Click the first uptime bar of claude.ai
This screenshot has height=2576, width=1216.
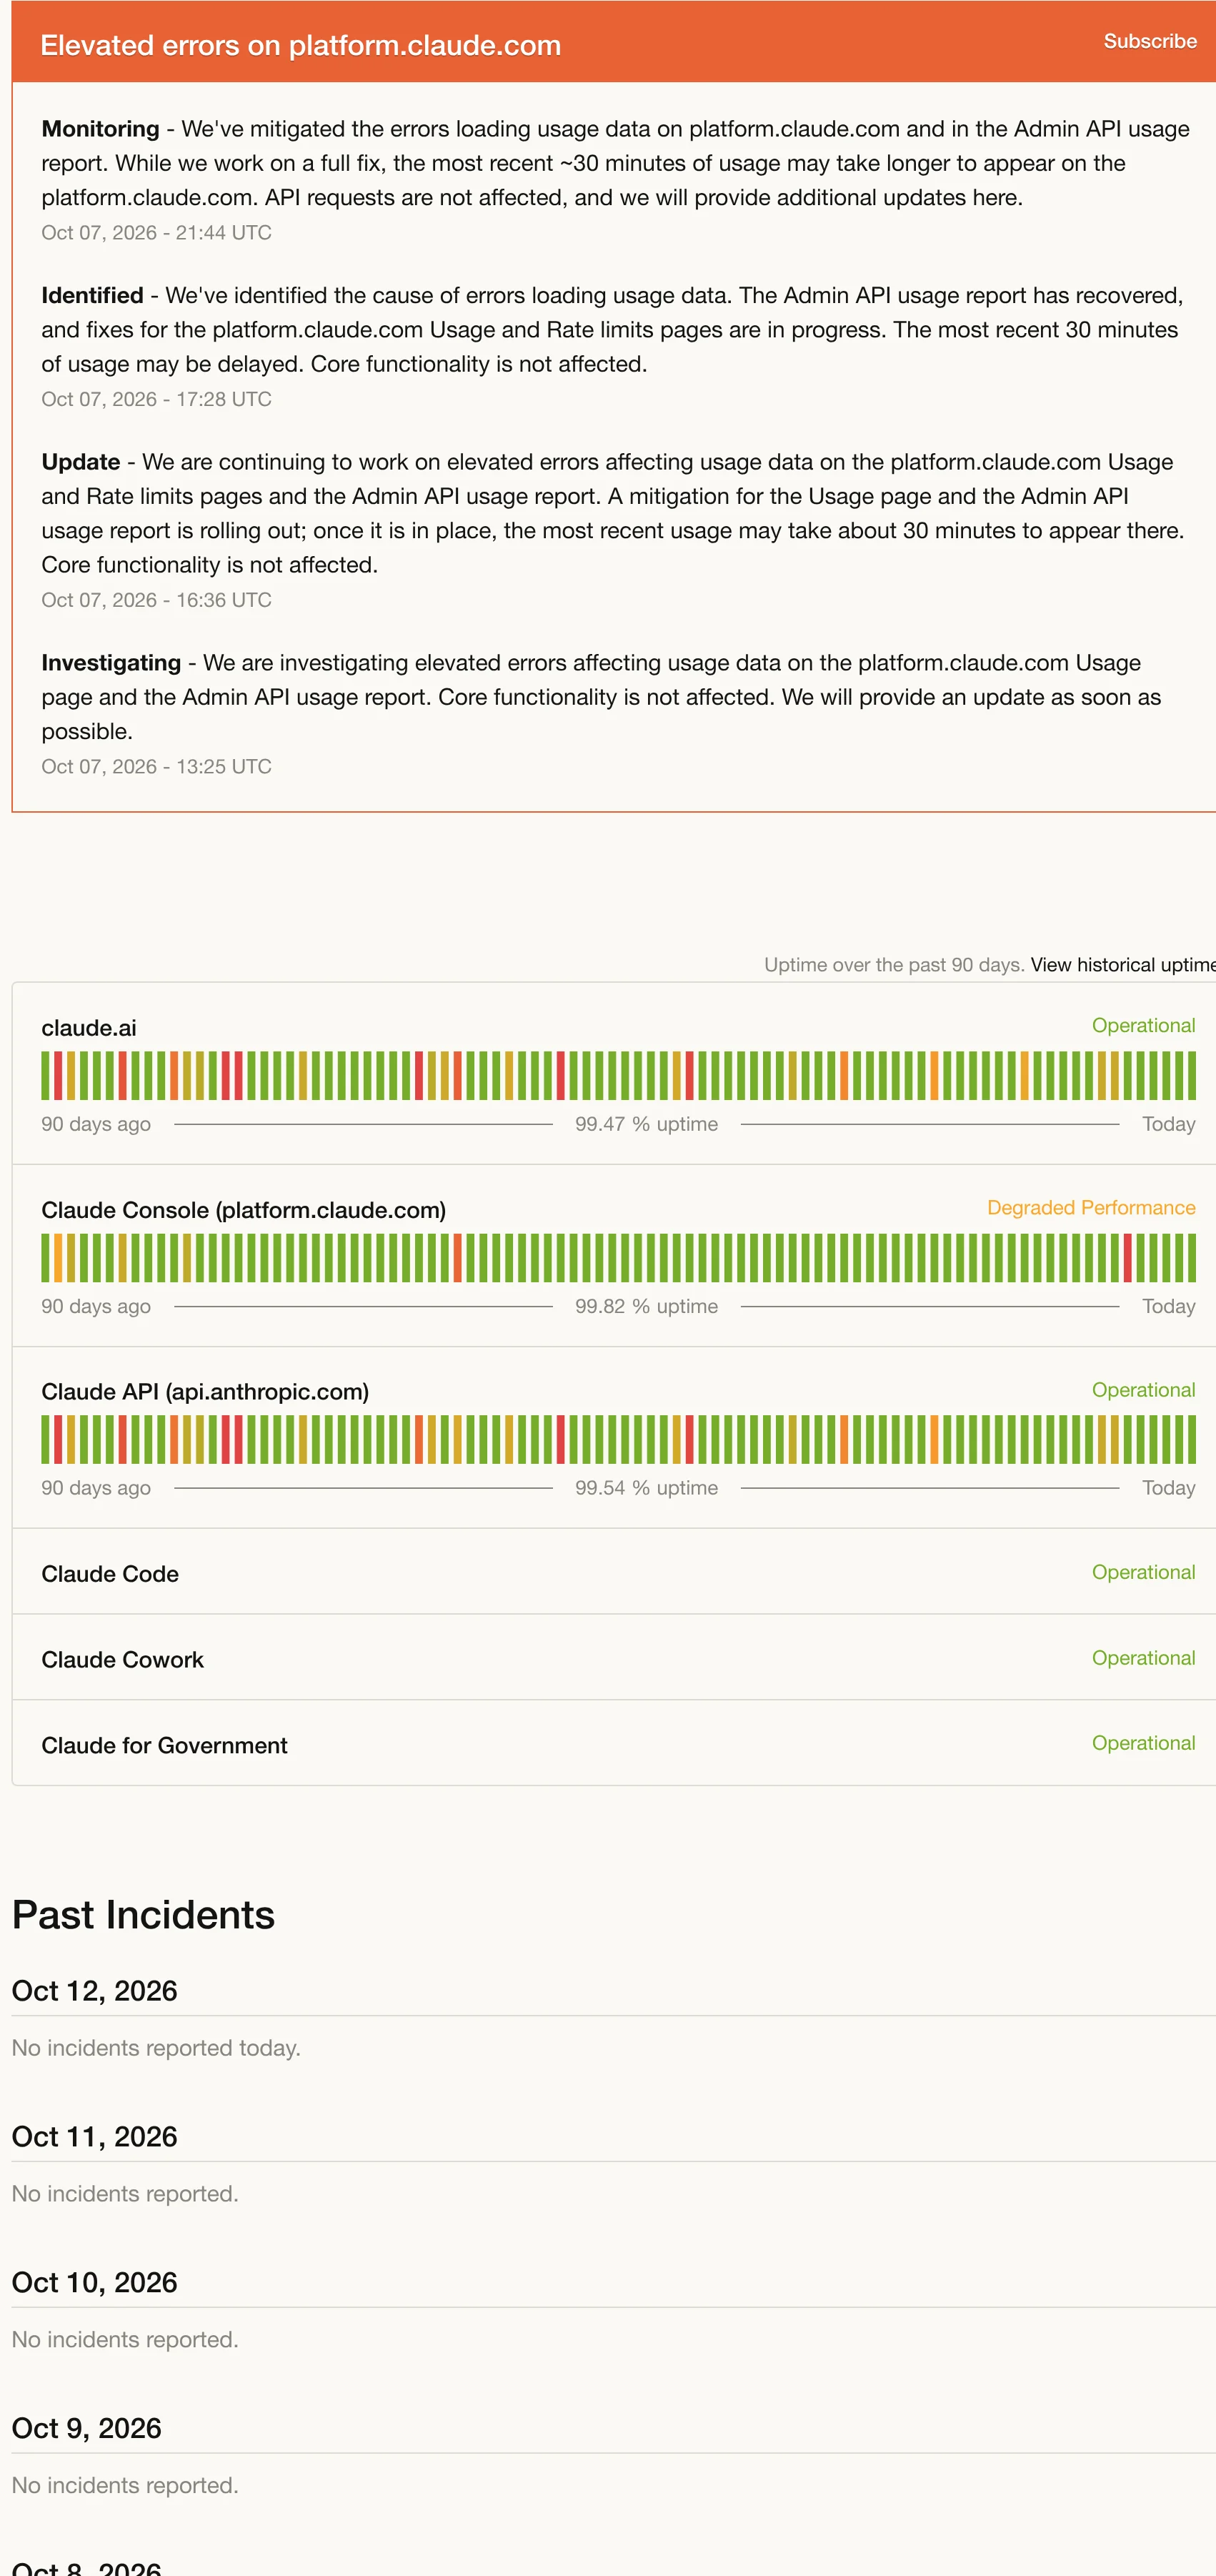click(x=45, y=1075)
